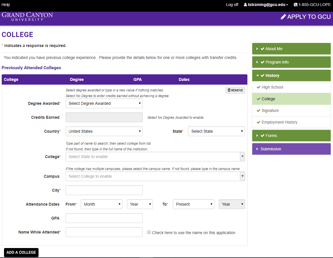Click the checkmark icon on History header
The height and width of the screenshot is (258, 333).
263,75
